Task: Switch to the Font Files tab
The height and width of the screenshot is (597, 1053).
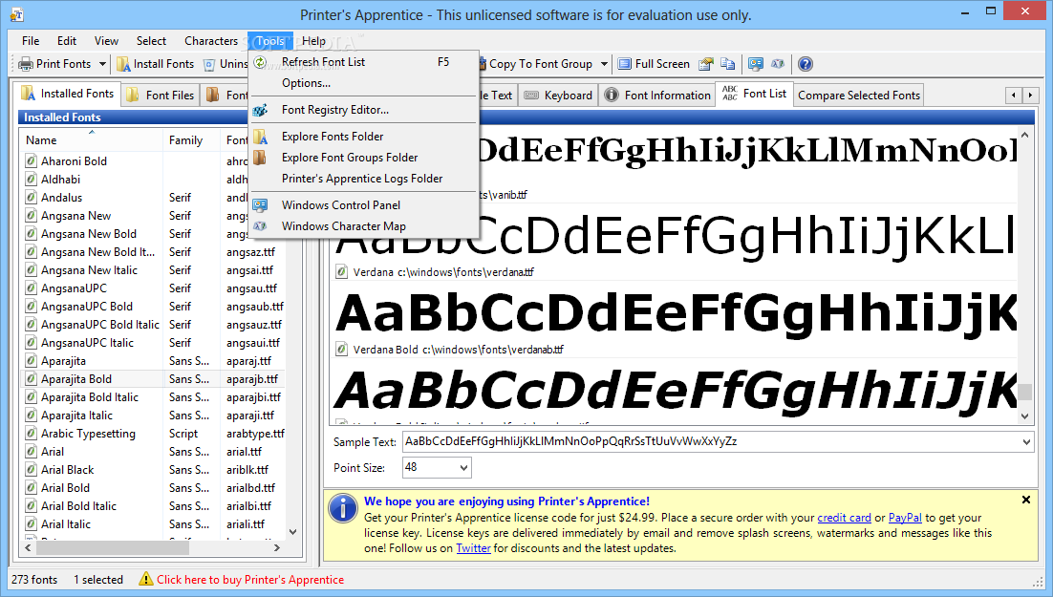Action: 161,96
